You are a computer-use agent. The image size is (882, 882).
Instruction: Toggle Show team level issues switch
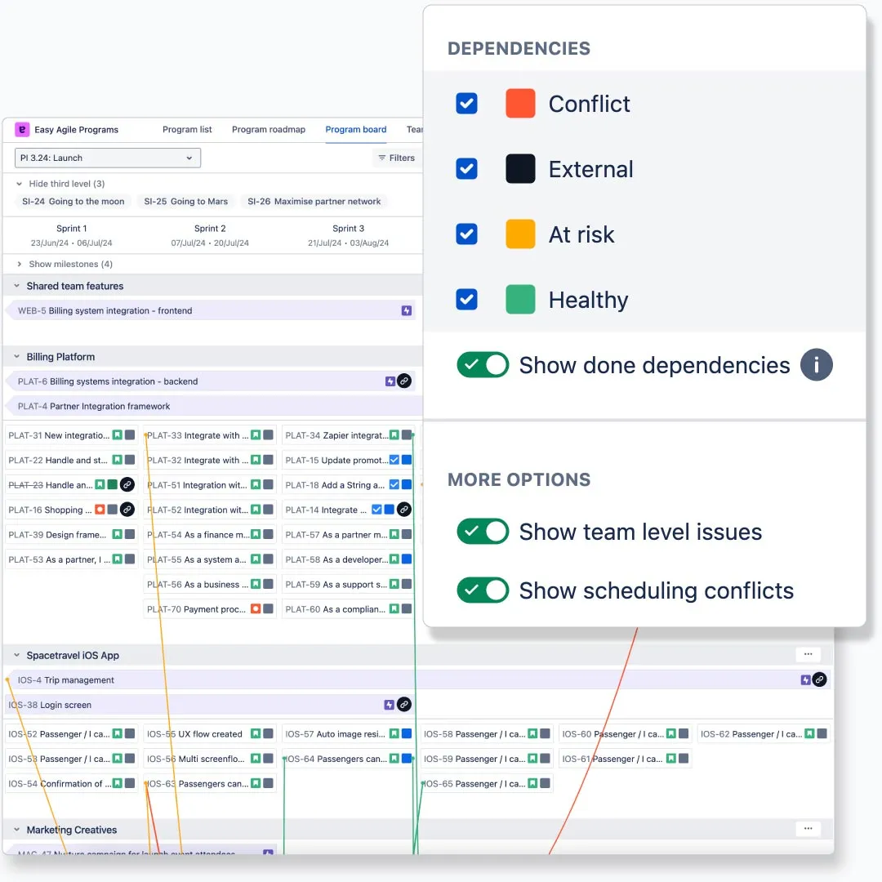(483, 532)
